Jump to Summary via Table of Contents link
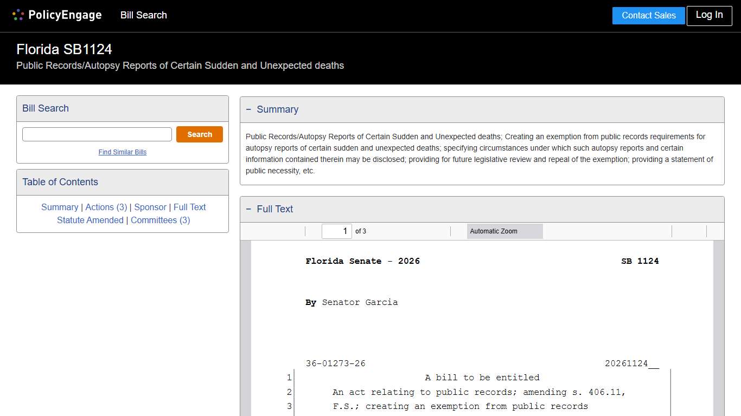This screenshot has height=416, width=741. click(60, 207)
